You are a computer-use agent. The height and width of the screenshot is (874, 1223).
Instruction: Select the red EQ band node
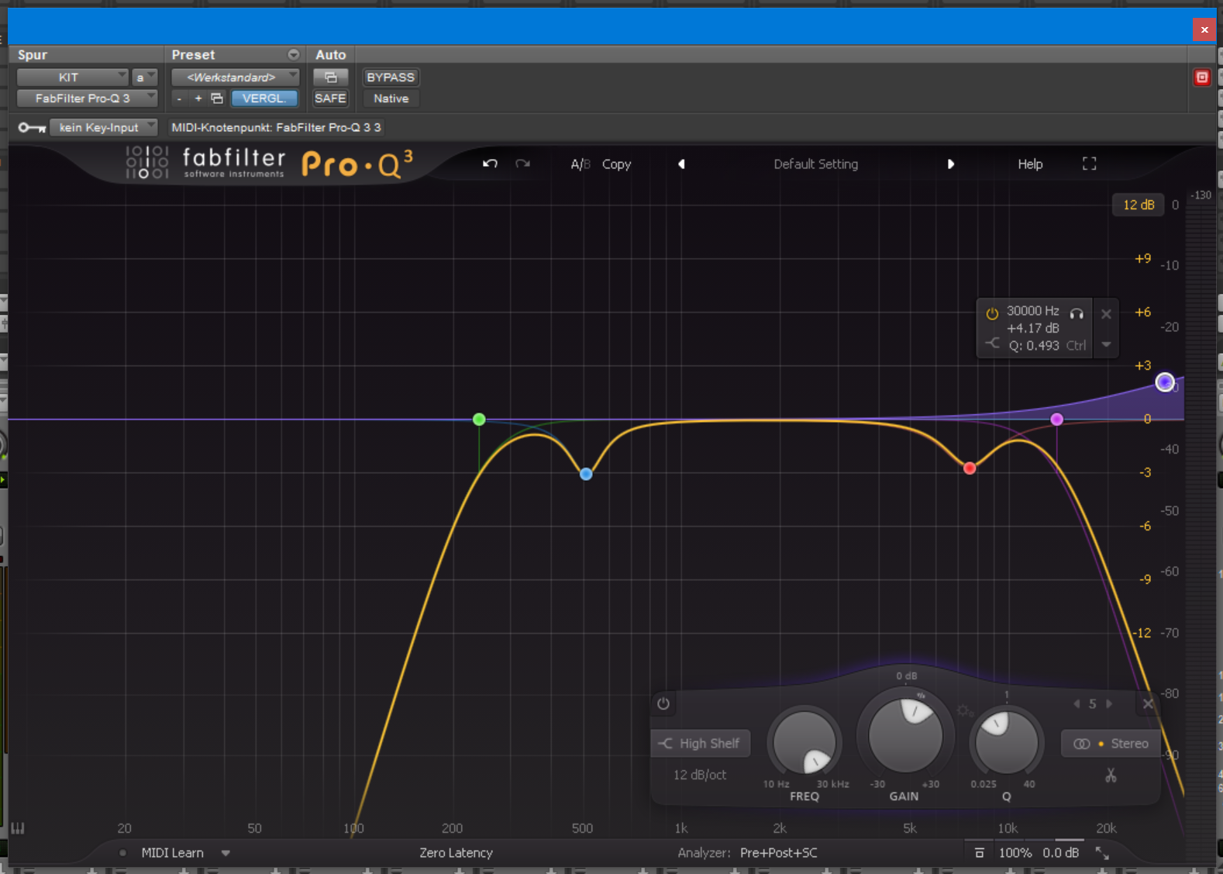pos(969,468)
